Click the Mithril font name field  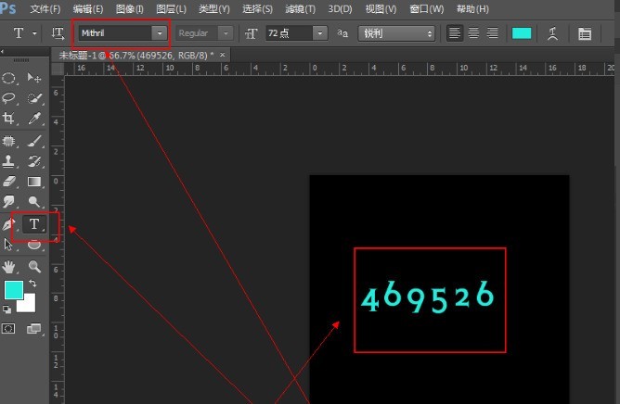tap(115, 33)
